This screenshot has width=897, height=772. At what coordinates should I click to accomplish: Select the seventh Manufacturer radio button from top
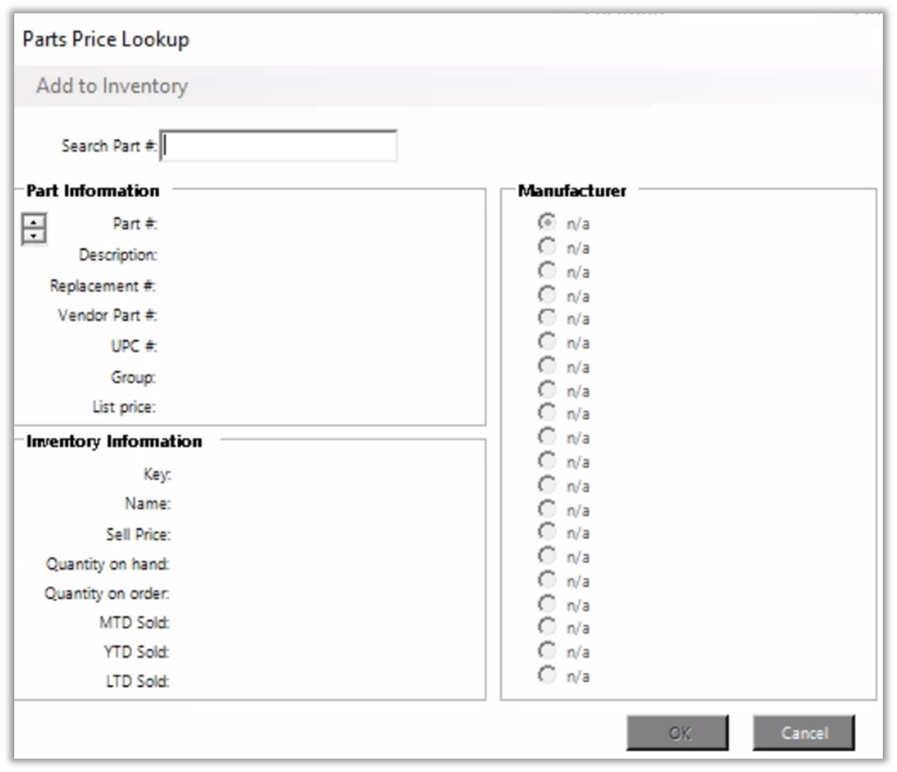point(548,365)
